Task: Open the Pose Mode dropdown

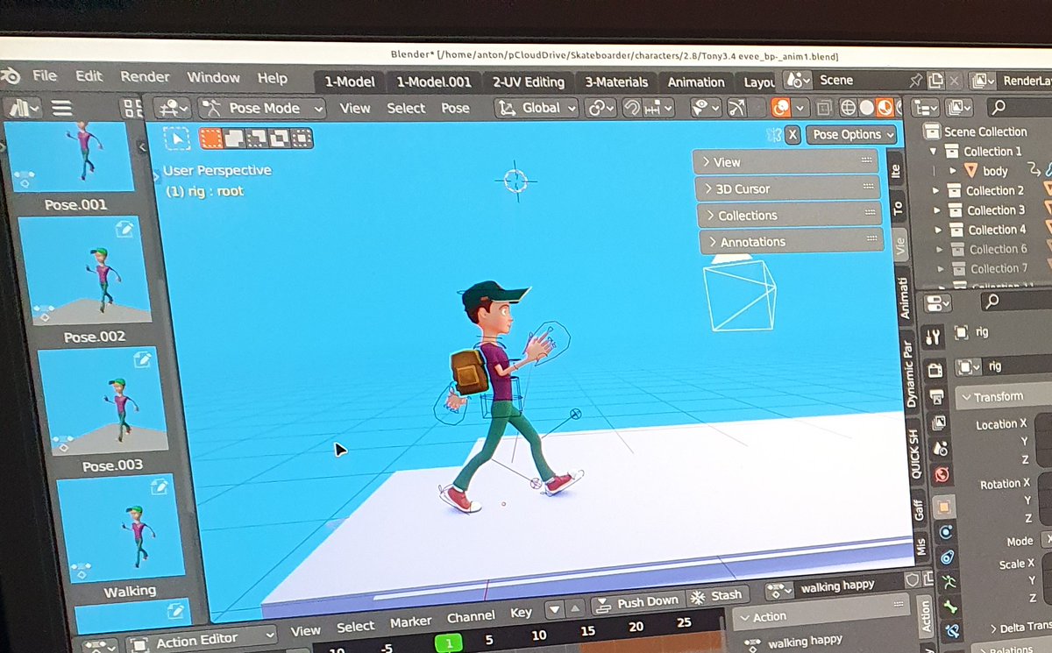Action: pyautogui.click(x=262, y=109)
